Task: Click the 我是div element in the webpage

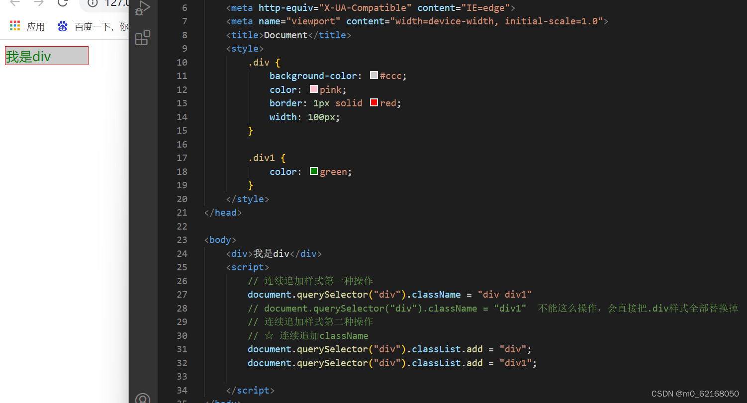Action: (x=46, y=56)
